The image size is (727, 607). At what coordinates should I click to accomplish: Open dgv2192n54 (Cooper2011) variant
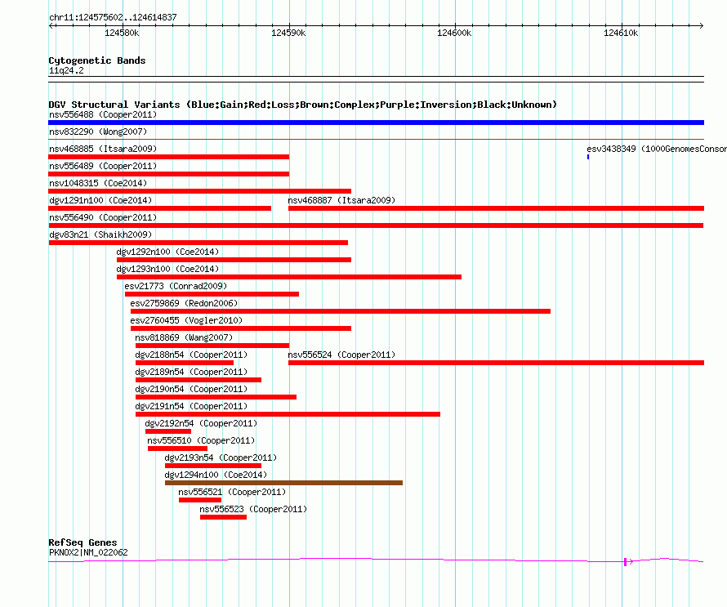201,423
